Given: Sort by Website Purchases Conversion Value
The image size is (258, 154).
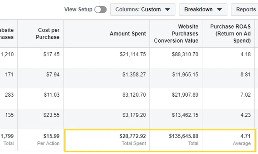Looking at the screenshot, I should [x=176, y=34].
